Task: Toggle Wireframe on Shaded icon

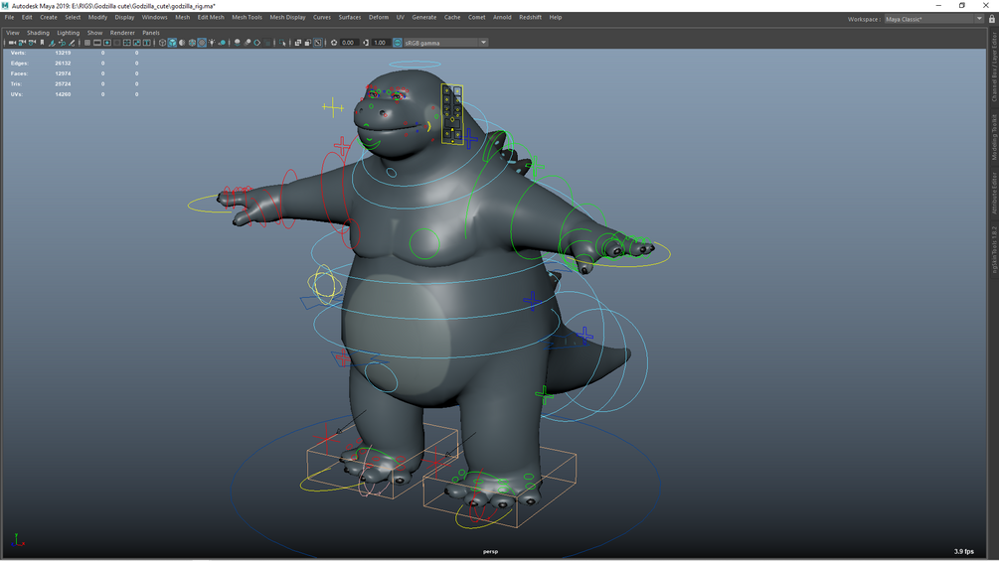Action: (x=192, y=43)
